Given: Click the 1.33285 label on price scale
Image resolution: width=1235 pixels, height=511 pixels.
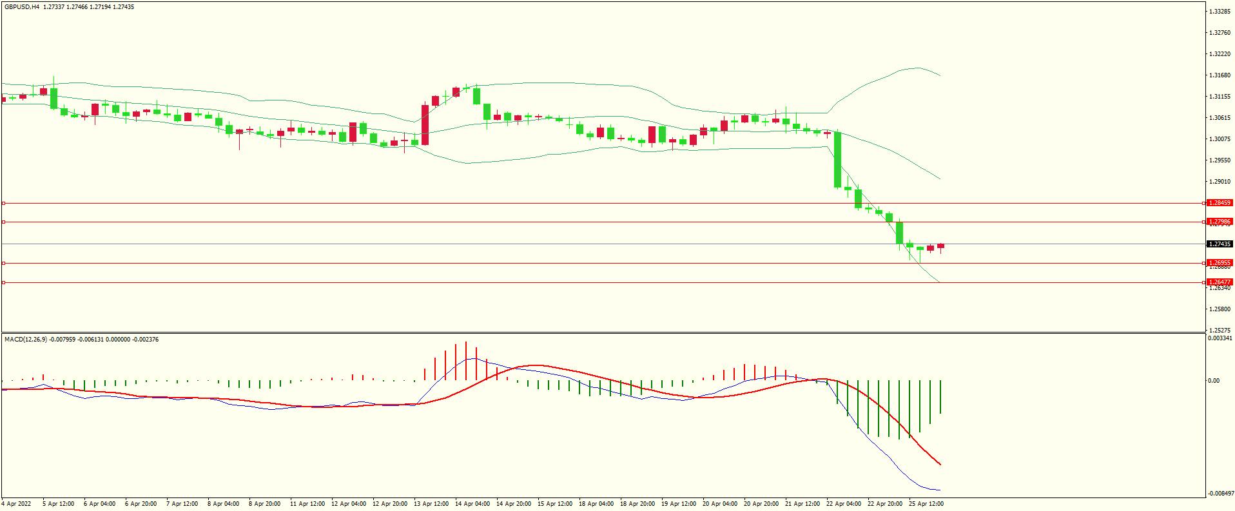Looking at the screenshot, I should [1219, 12].
